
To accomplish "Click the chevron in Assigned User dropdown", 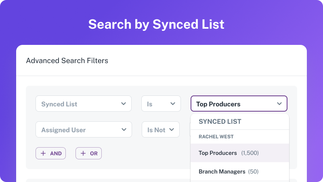I will (124, 129).
